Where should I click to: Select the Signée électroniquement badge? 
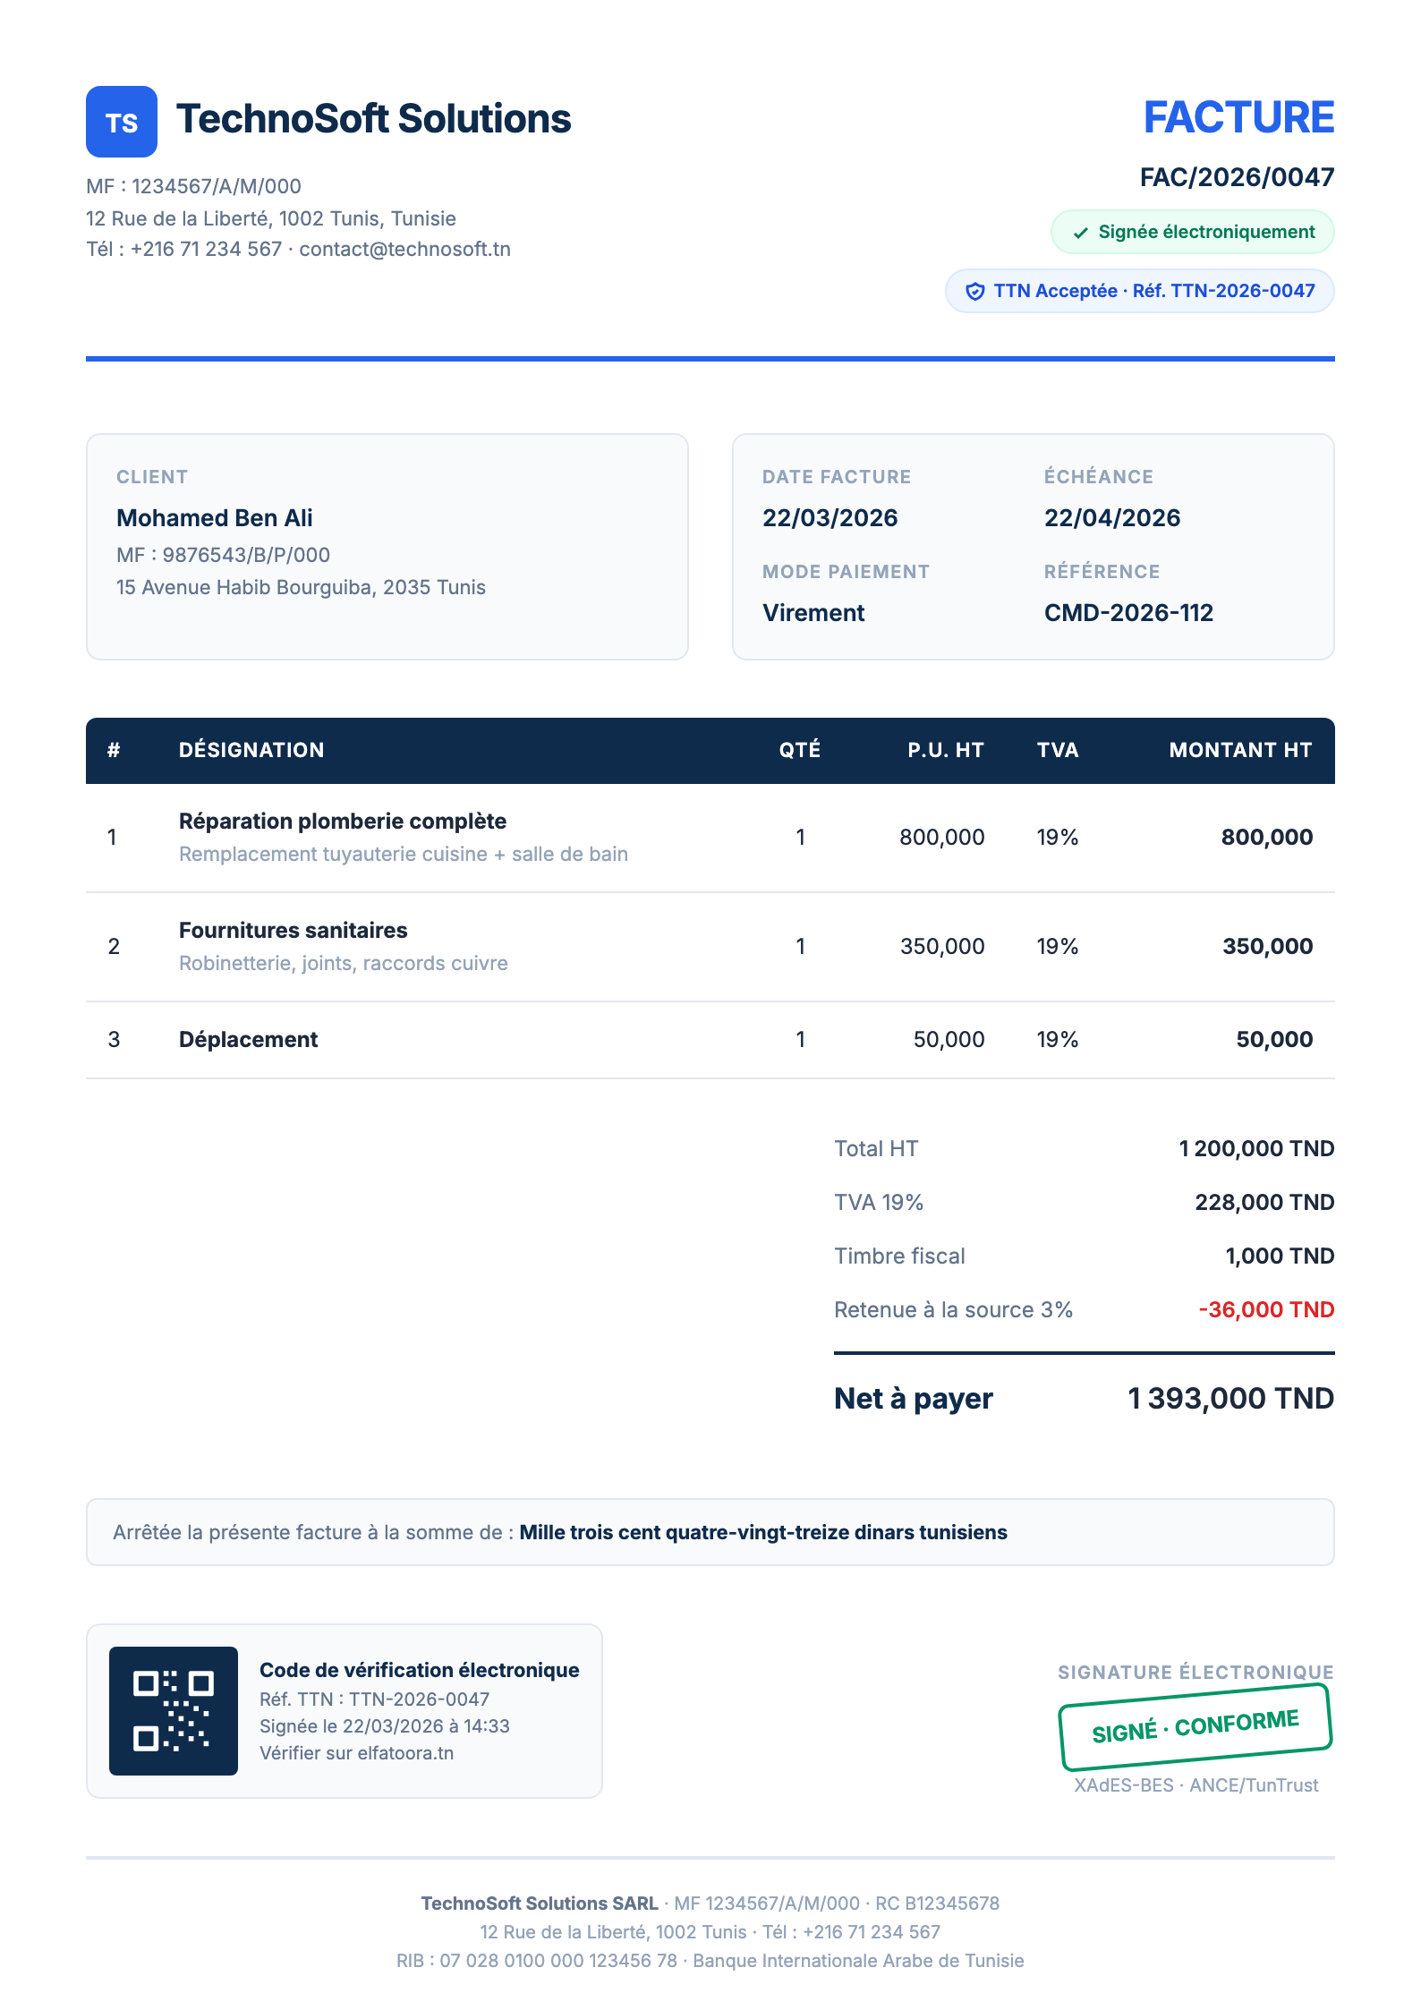point(1192,233)
